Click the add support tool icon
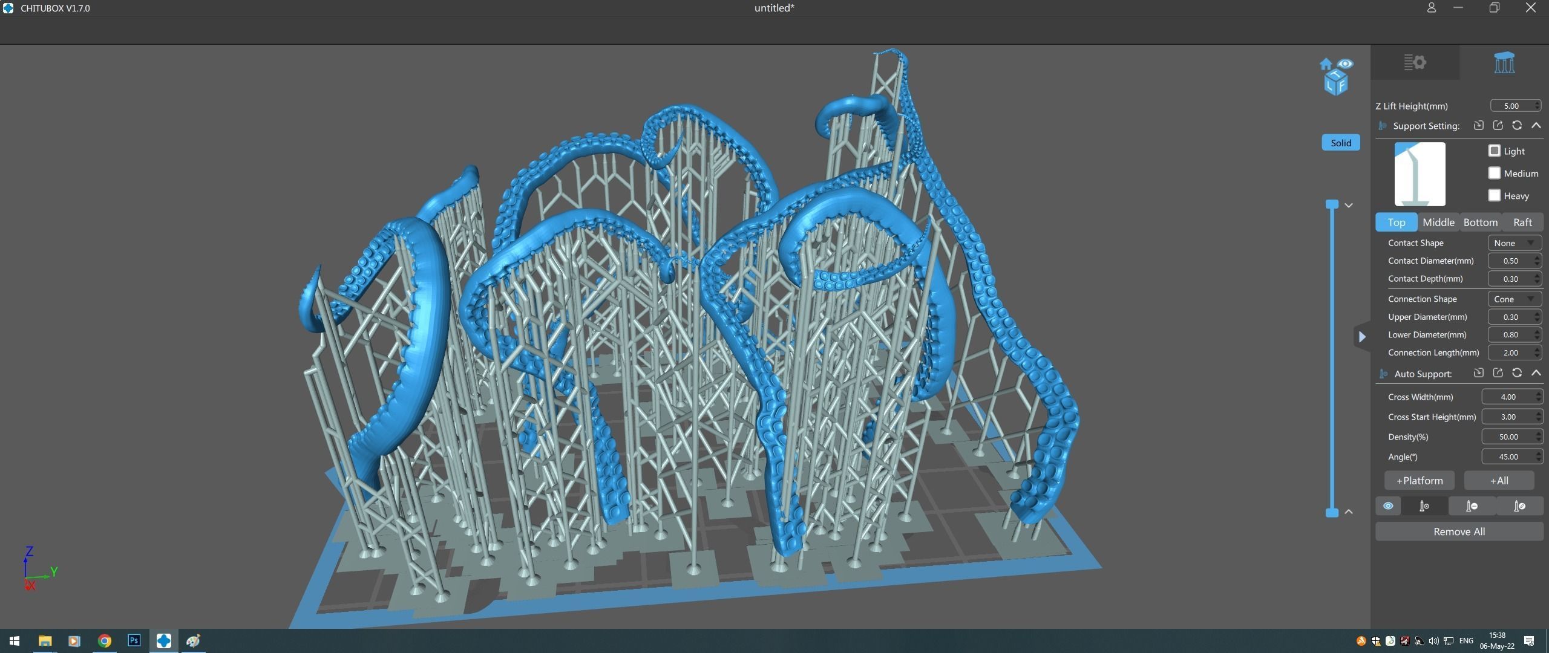1549x653 pixels. pos(1424,506)
